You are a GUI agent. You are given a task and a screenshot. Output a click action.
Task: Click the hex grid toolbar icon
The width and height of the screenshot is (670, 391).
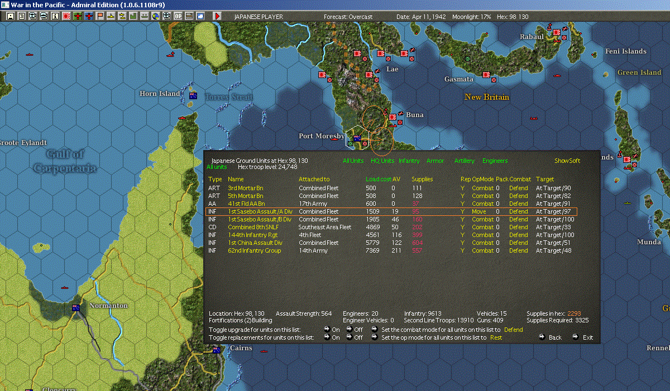[x=189, y=16]
